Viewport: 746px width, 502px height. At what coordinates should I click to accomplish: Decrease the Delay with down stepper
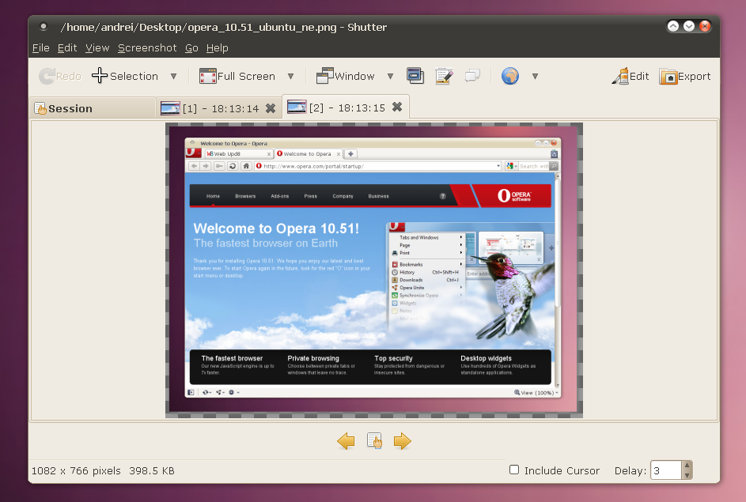[687, 475]
